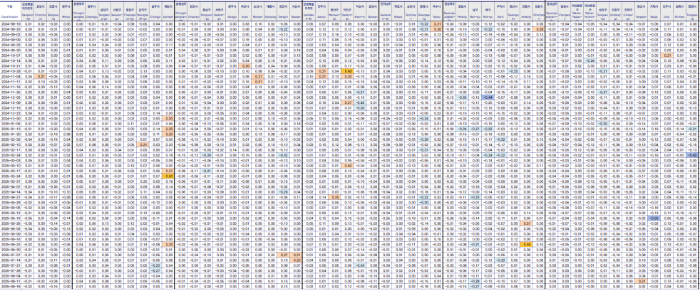Select highlighted 0.20 Yeosu cell in 2024-08-26 row

click(436, 29)
